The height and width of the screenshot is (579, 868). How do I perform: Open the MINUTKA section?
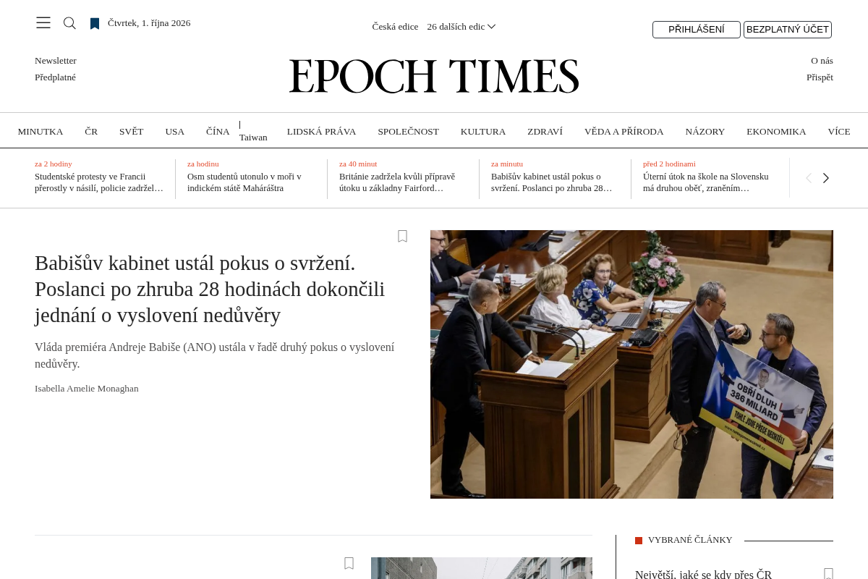[x=41, y=132]
